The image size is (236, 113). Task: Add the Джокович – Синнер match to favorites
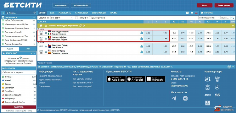[46, 33]
